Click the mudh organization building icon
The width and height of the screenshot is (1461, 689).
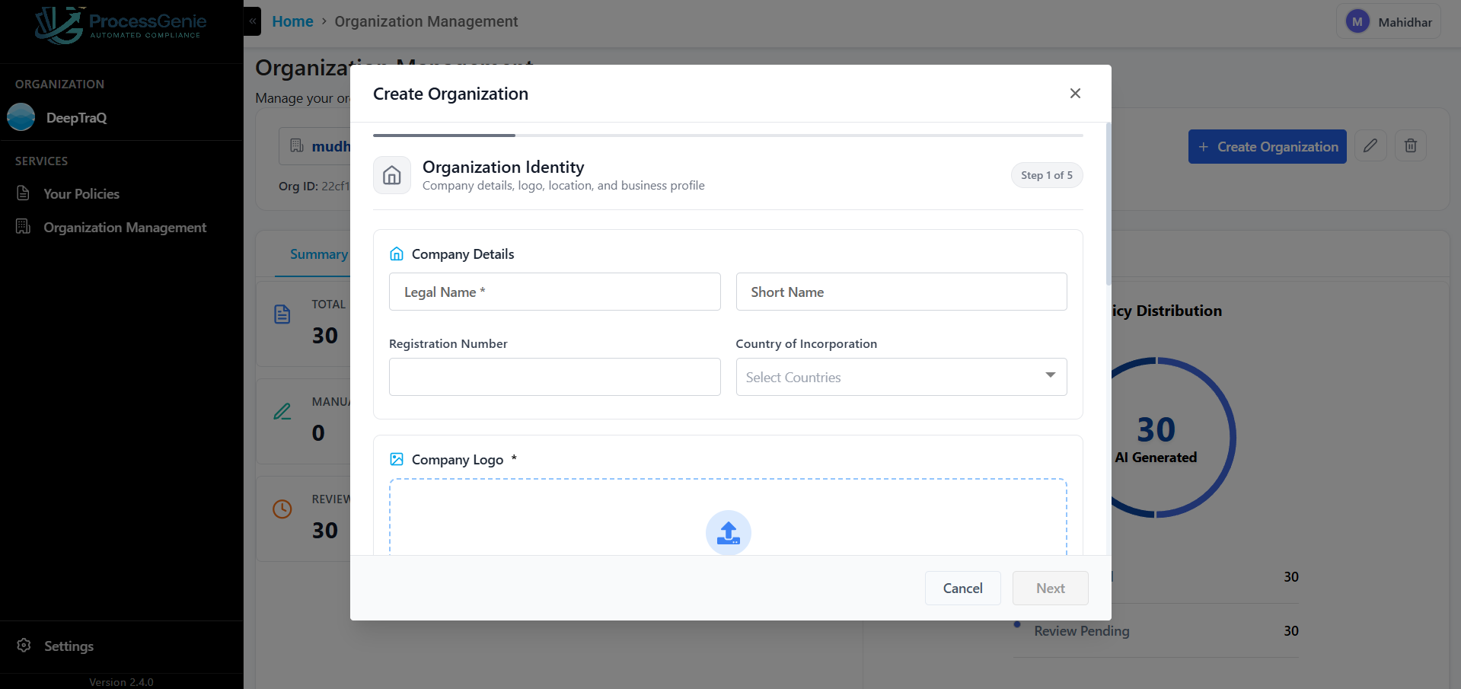297,145
